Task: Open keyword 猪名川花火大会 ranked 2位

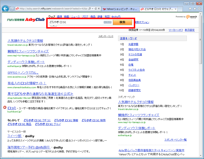Action: coord(137,49)
